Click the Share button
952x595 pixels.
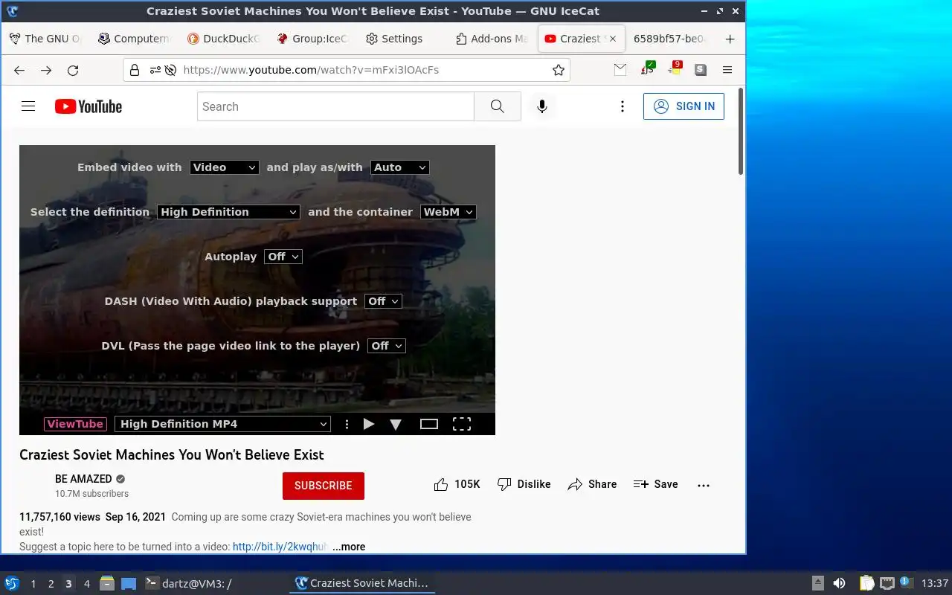click(592, 485)
